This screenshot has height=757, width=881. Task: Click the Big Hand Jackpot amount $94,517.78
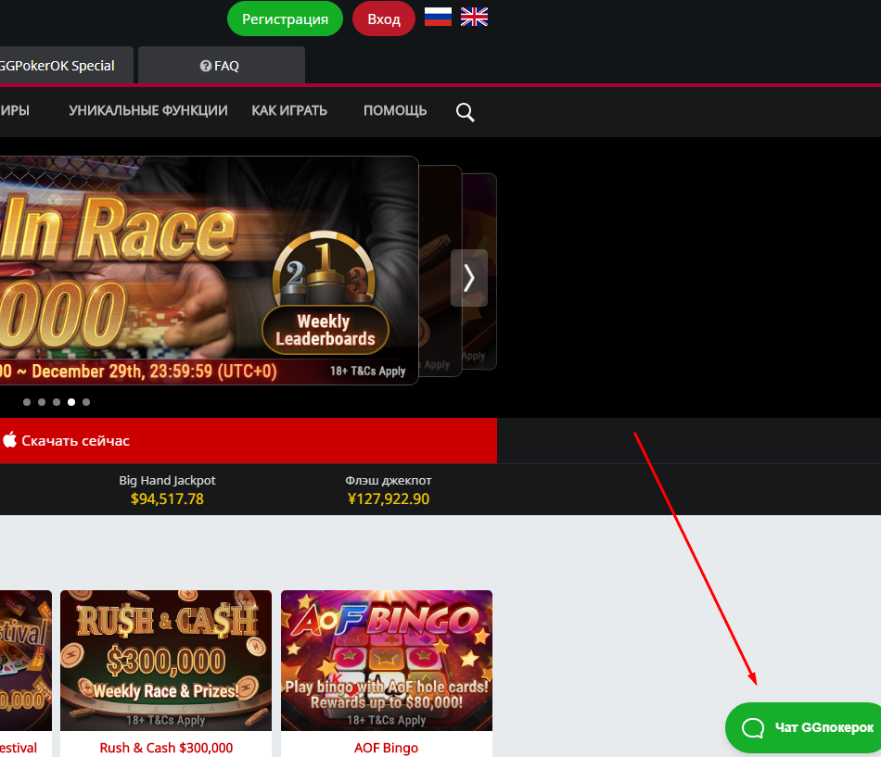[x=167, y=498]
